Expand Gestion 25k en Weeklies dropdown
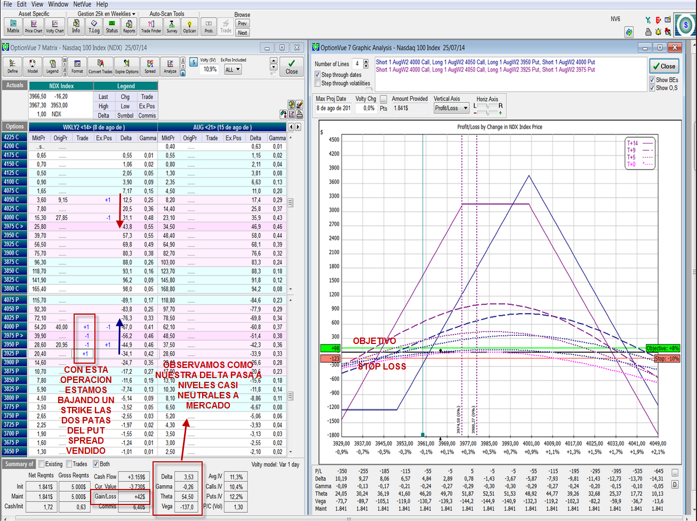The width and height of the screenshot is (697, 521). click(107, 14)
